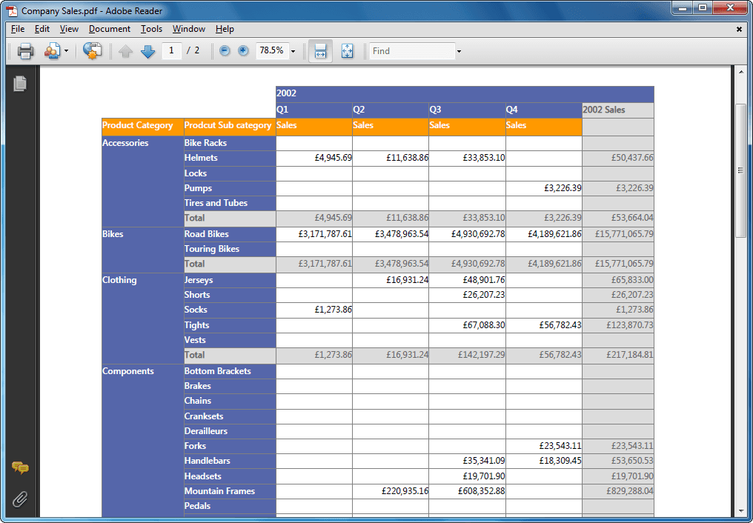This screenshot has width=753, height=523.
Task: Open the Edit menu
Action: tap(42, 29)
